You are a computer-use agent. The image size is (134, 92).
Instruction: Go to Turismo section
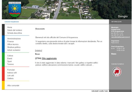pos(10,64)
